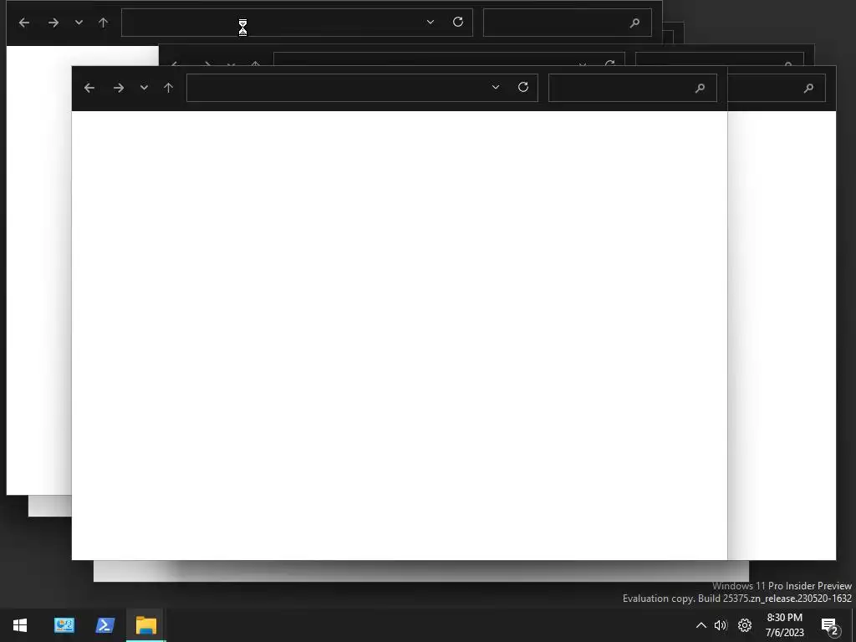Open recent locations chevron in front window
856x642 pixels.
point(144,87)
